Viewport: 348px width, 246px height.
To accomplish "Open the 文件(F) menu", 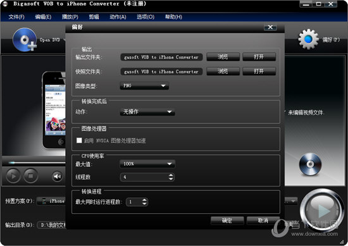I will tap(16, 17).
